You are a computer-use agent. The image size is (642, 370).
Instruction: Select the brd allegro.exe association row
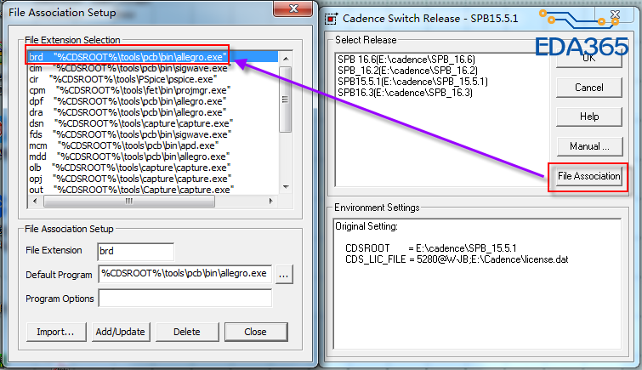point(153,57)
